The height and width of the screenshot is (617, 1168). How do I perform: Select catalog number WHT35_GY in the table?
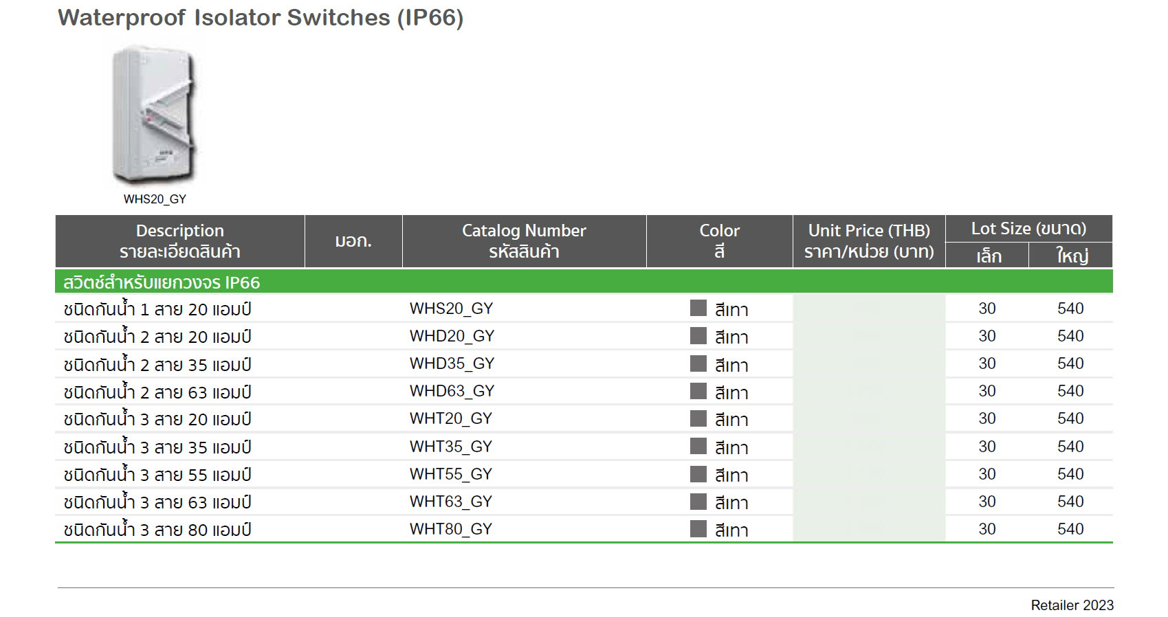[450, 447]
